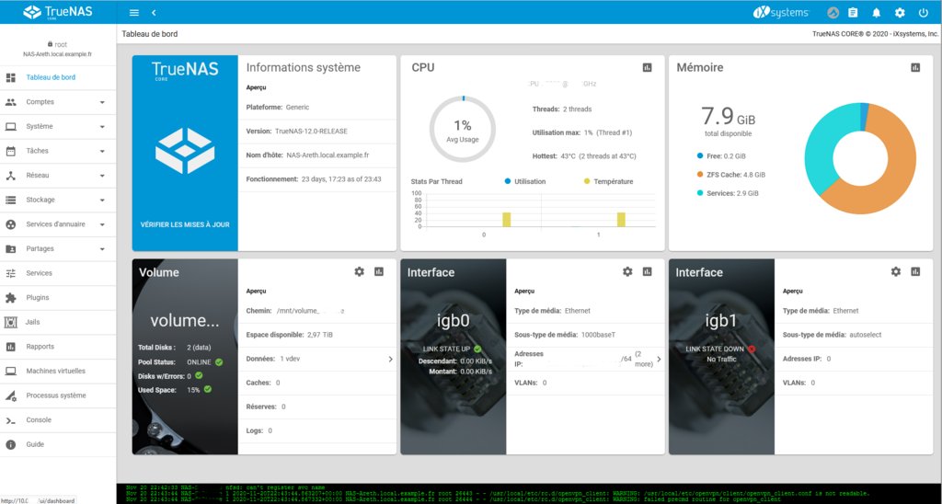Open CPU reports chart icon
The width and height of the screenshot is (942, 504).
pyautogui.click(x=647, y=68)
